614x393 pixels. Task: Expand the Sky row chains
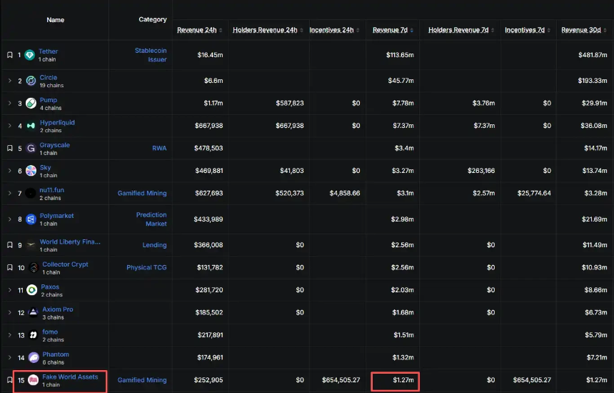point(10,171)
